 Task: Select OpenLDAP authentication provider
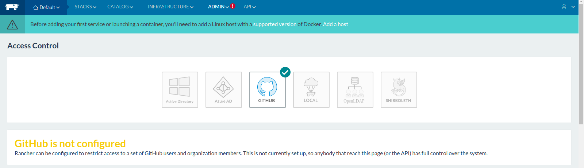pyautogui.click(x=355, y=90)
